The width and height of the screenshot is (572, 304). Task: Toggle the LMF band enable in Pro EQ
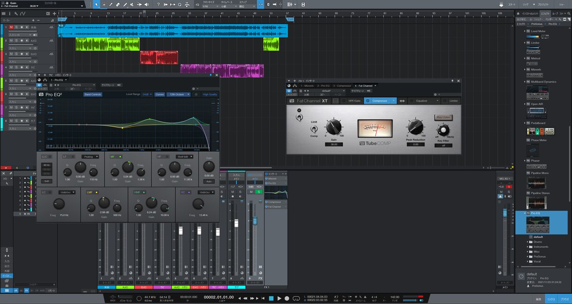(97, 192)
